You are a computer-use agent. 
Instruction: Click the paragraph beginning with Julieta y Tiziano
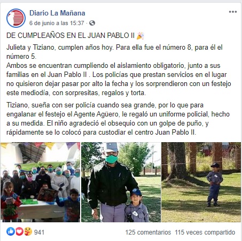coord(119,70)
